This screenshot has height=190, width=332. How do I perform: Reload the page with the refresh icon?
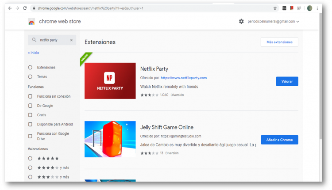tap(24, 8)
